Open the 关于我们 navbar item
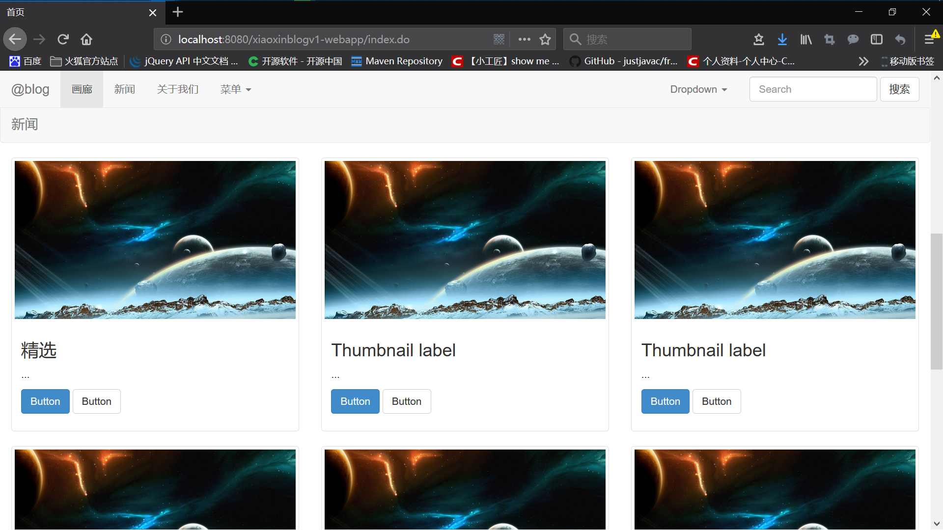 click(177, 89)
